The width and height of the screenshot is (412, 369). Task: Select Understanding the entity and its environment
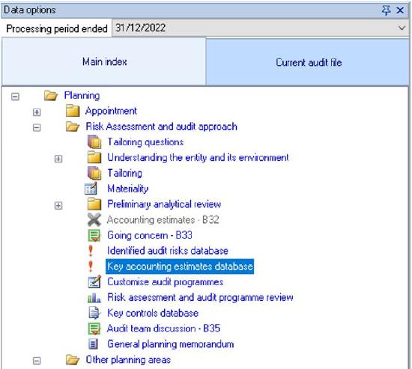(198, 158)
